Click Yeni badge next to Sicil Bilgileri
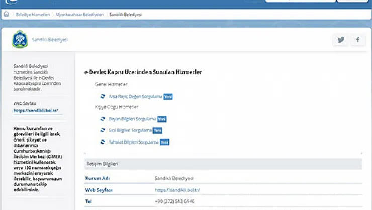This screenshot has width=372, height=210. pyautogui.click(x=157, y=130)
